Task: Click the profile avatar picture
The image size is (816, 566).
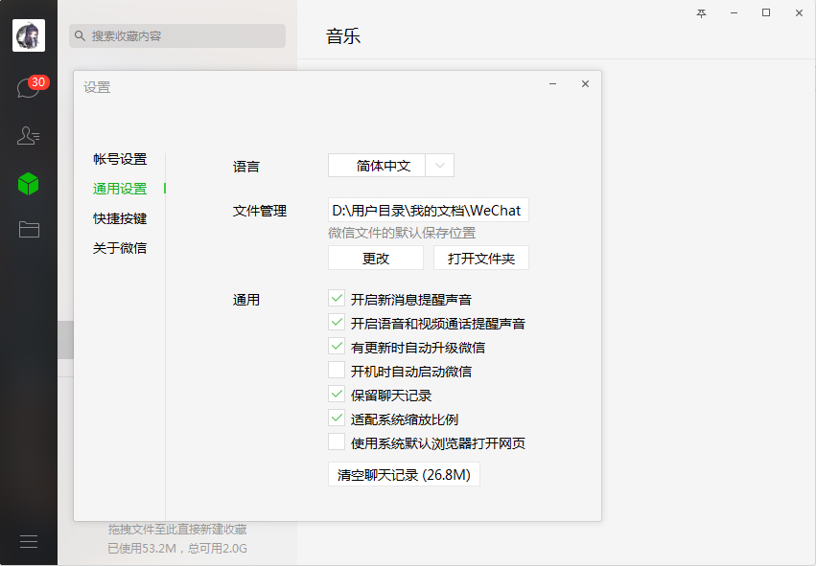Action: click(29, 35)
